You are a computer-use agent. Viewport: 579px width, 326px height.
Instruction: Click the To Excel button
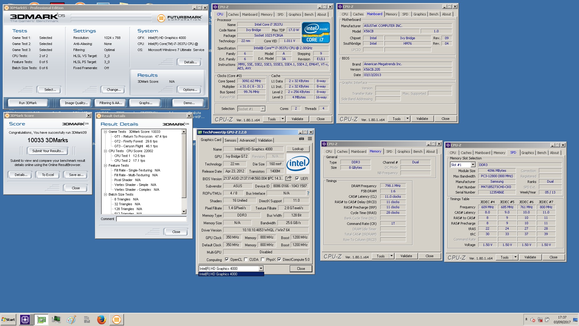pyautogui.click(x=48, y=175)
